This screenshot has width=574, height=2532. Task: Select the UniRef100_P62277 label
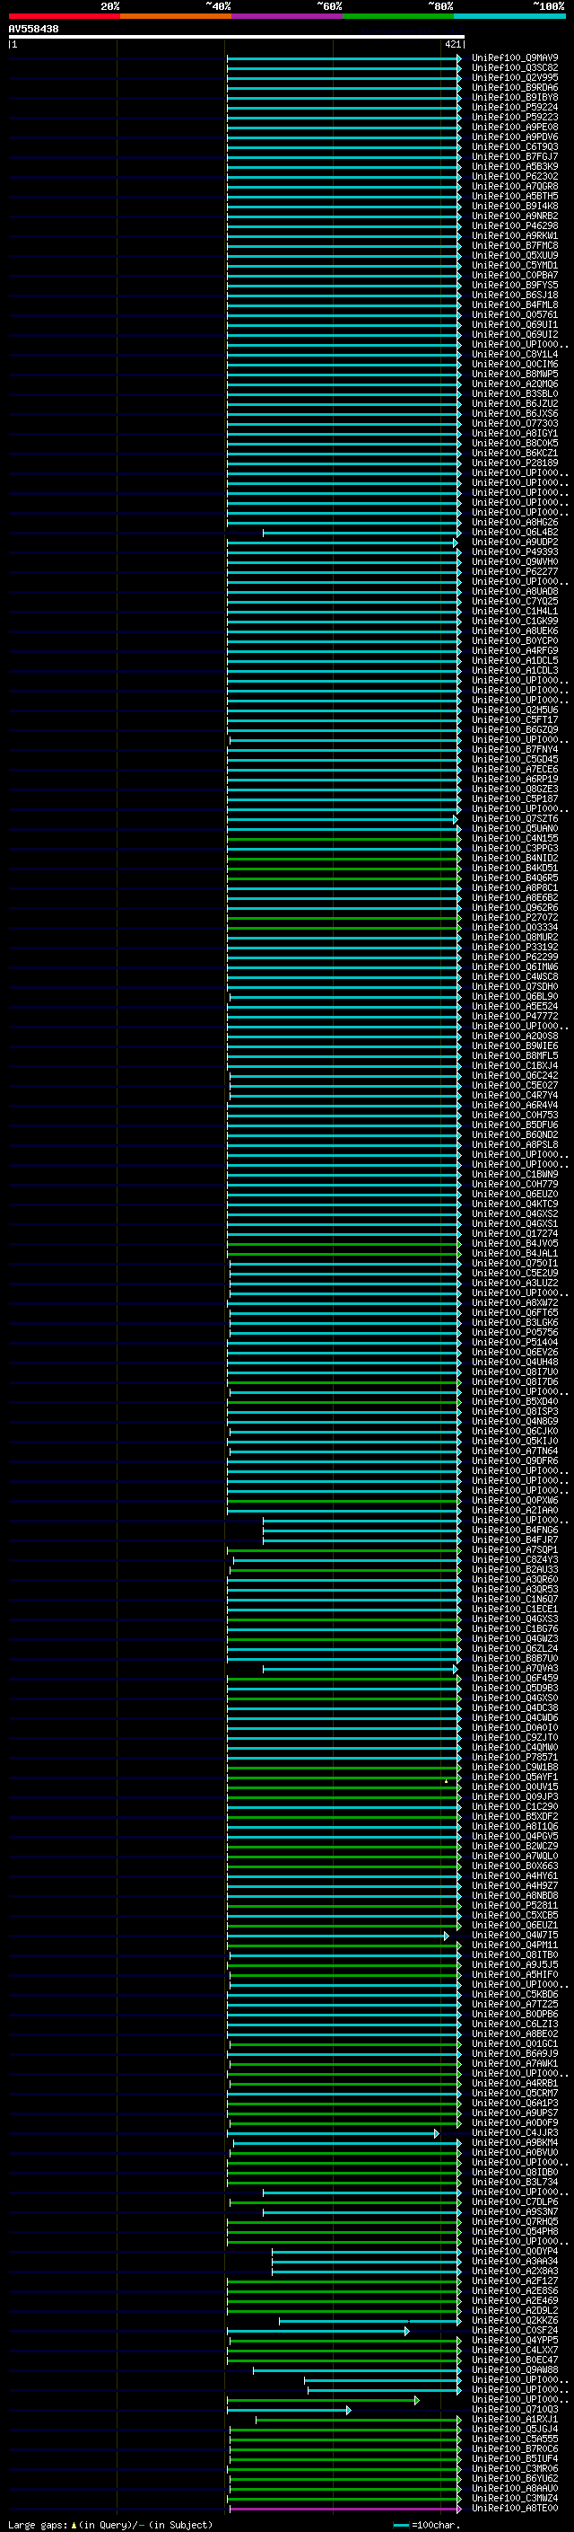tap(515, 572)
